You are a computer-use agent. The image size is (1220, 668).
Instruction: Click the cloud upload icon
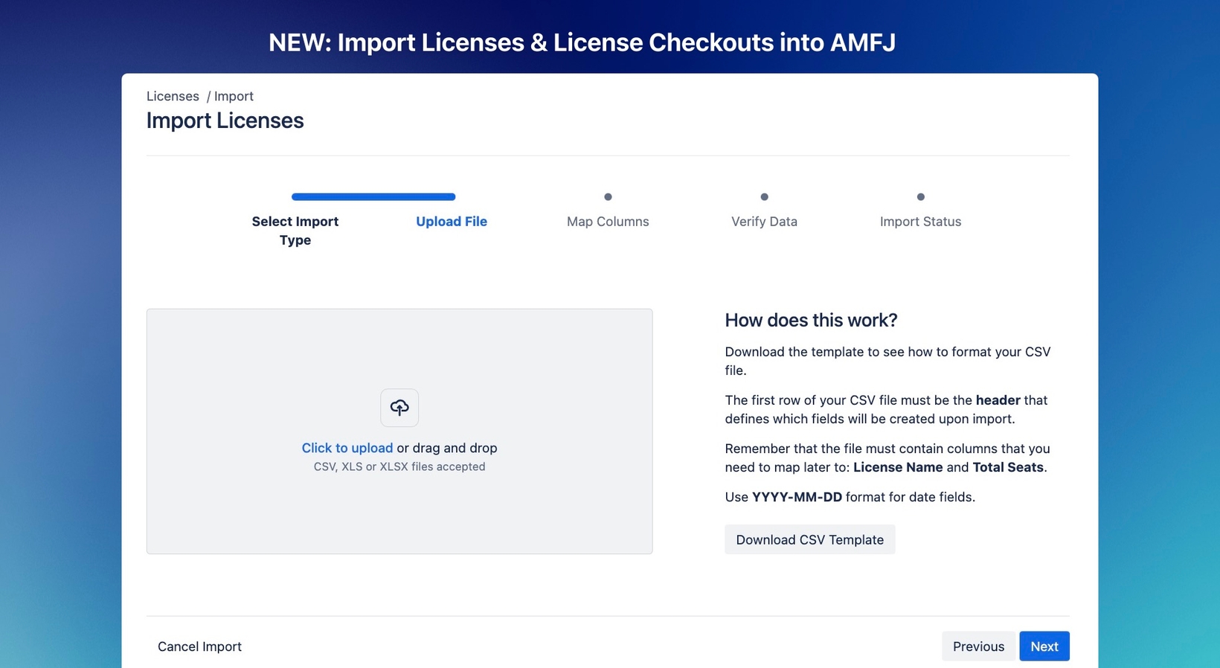(x=399, y=408)
